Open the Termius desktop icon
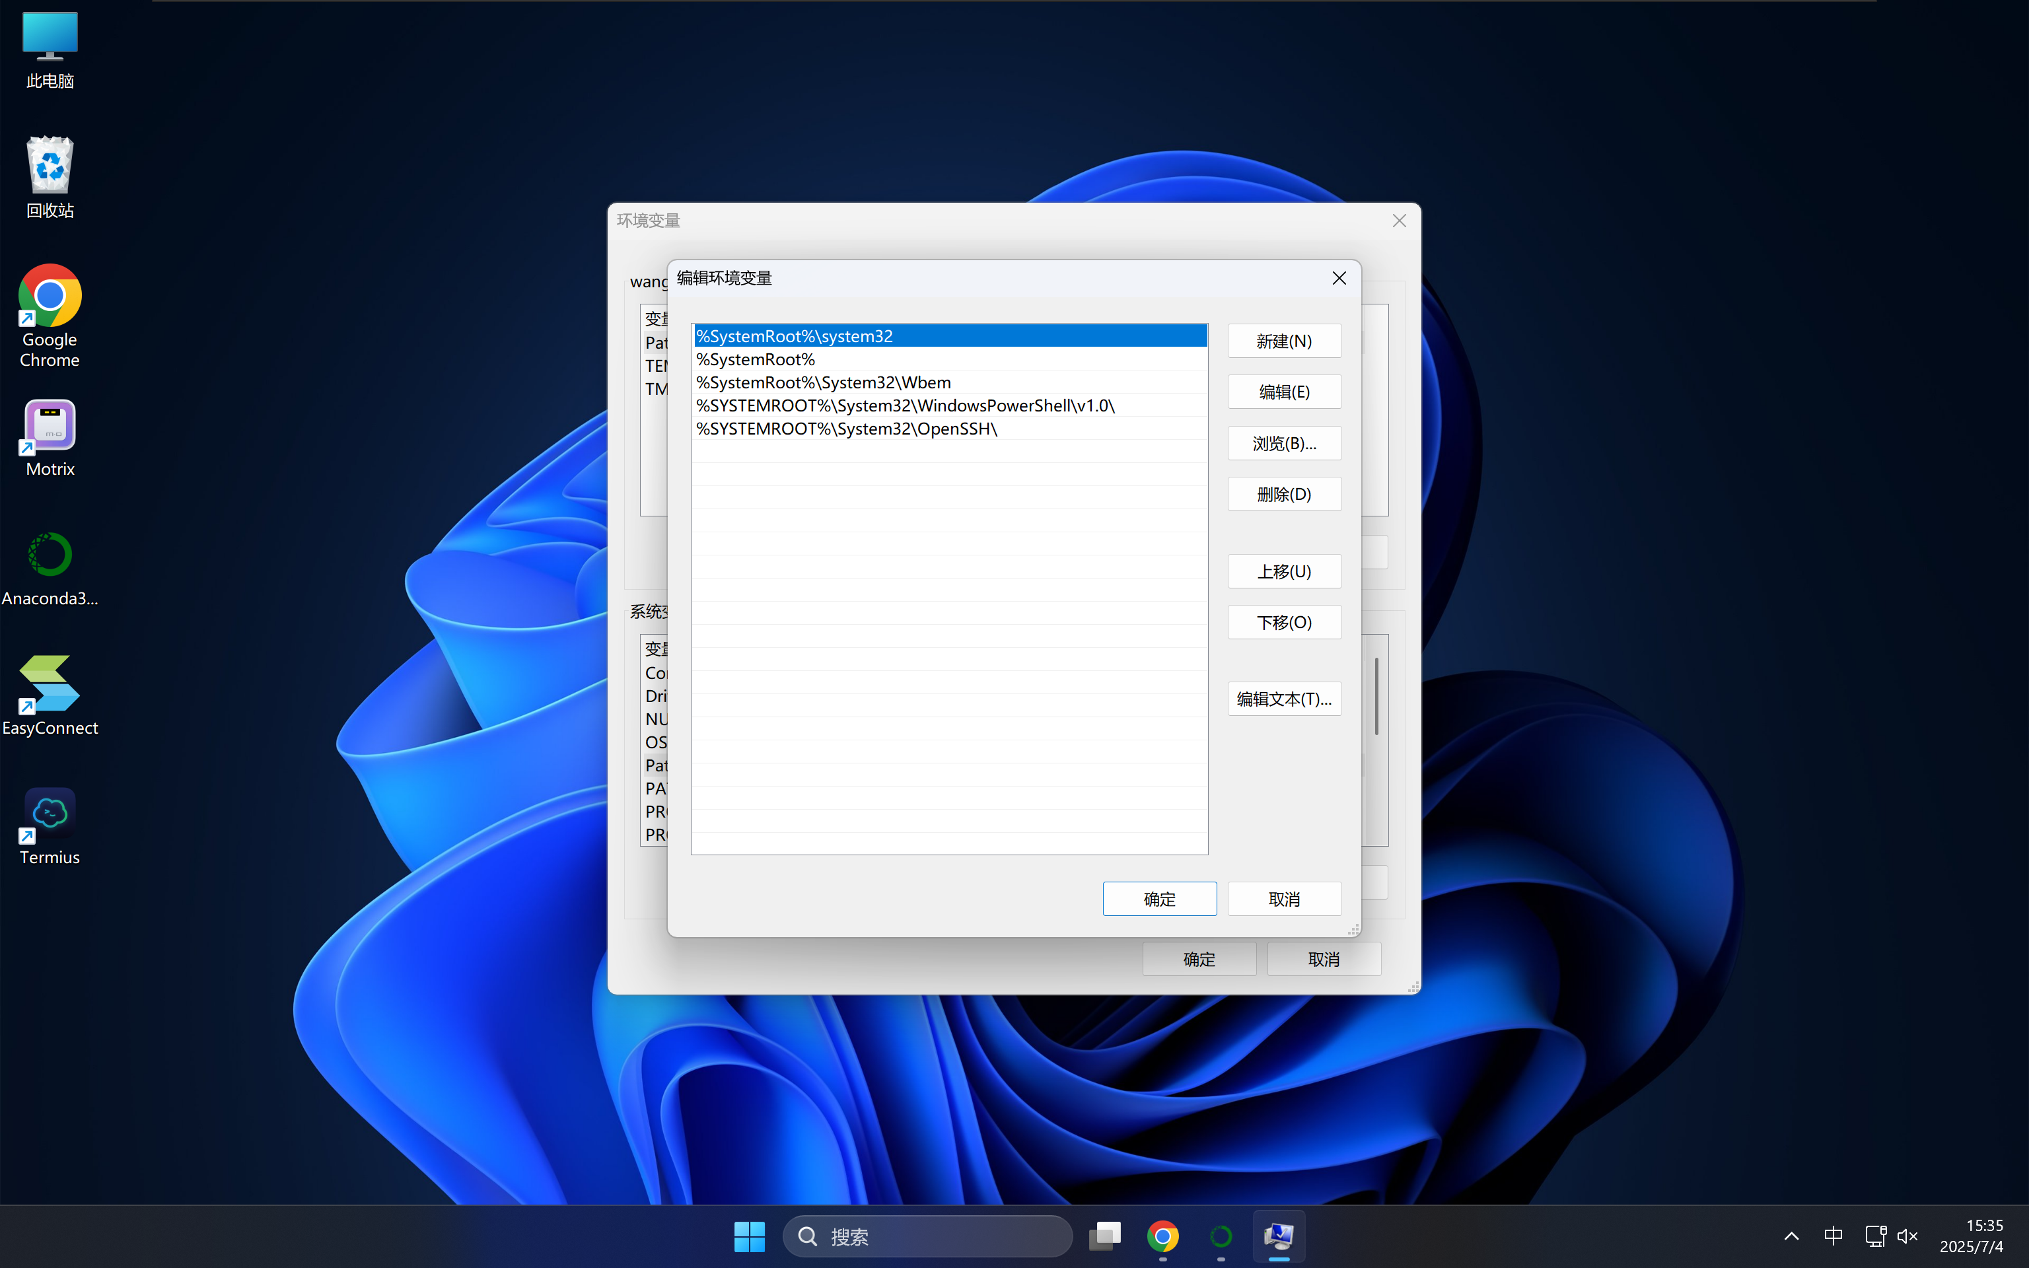Screen dimensions: 2029x1268 (x=50, y=814)
